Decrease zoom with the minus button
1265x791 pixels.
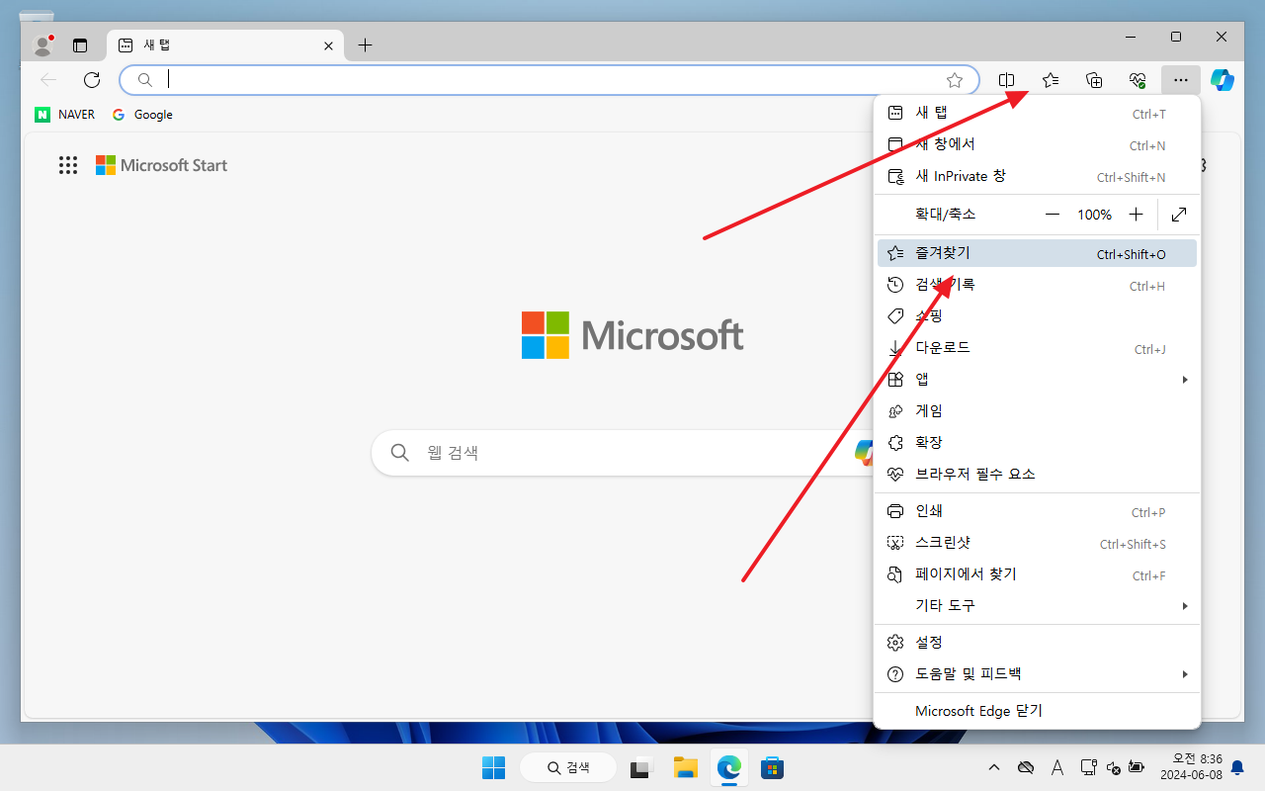click(1053, 215)
